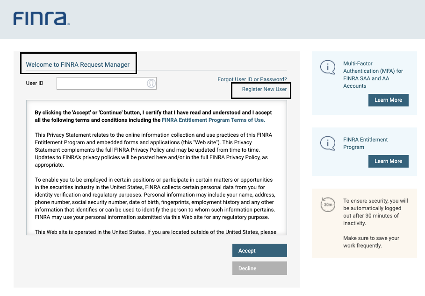Open the Register New User link
Screen dimensions: 425x296
pyautogui.click(x=264, y=89)
